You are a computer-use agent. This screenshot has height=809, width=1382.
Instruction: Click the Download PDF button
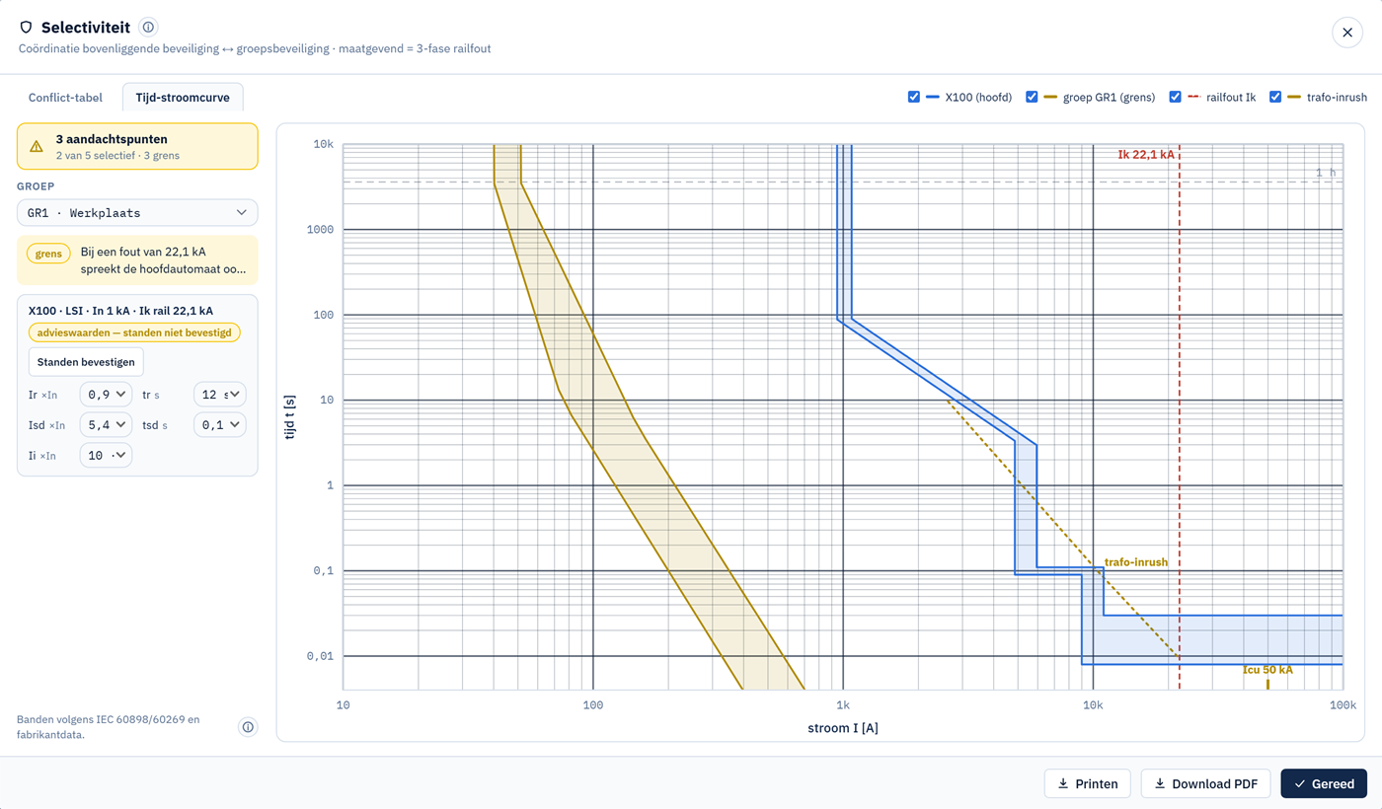point(1205,783)
